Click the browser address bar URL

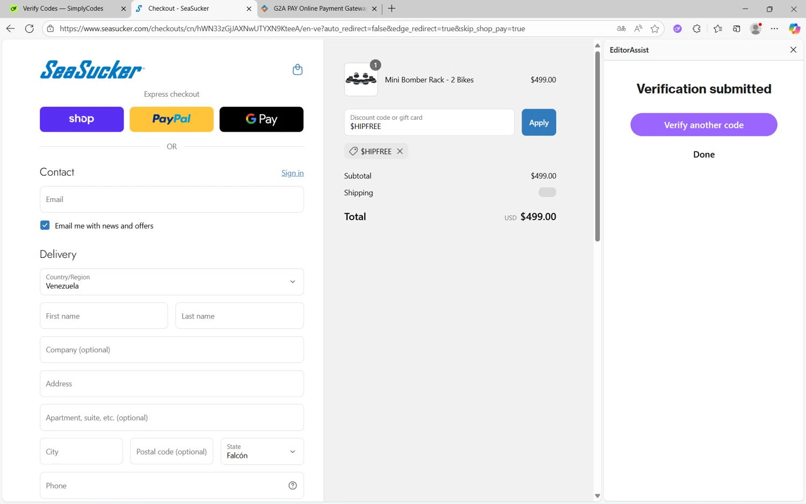[292, 28]
